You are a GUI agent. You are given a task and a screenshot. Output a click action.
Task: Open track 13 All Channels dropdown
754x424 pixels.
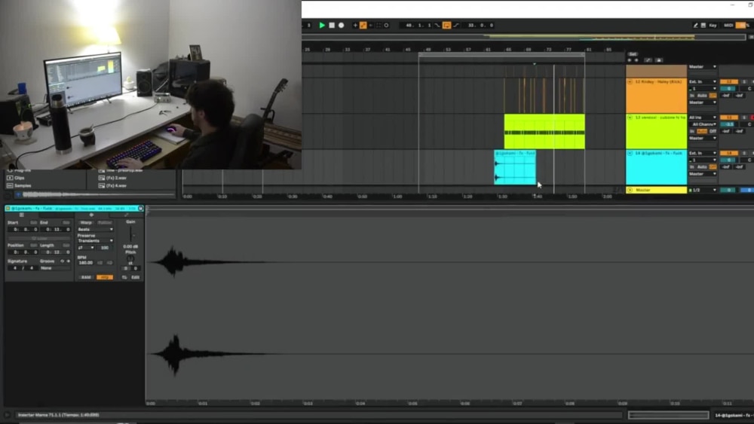pos(703,124)
